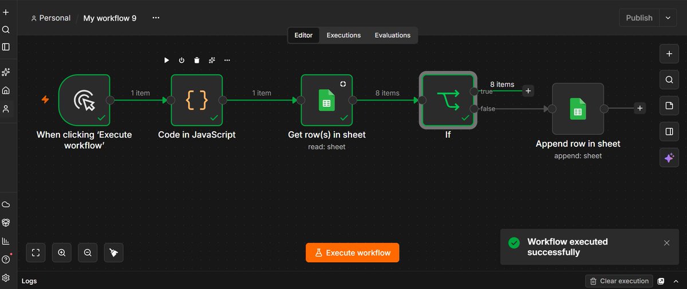Viewport: 687px width, 289px height.
Task: Open the node toolbar three-dot menu
Action: click(227, 60)
